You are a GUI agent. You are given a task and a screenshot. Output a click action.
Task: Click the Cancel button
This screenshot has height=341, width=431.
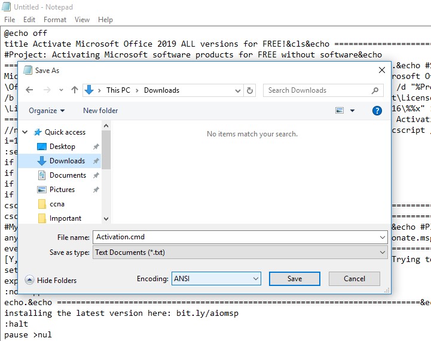[354, 279]
